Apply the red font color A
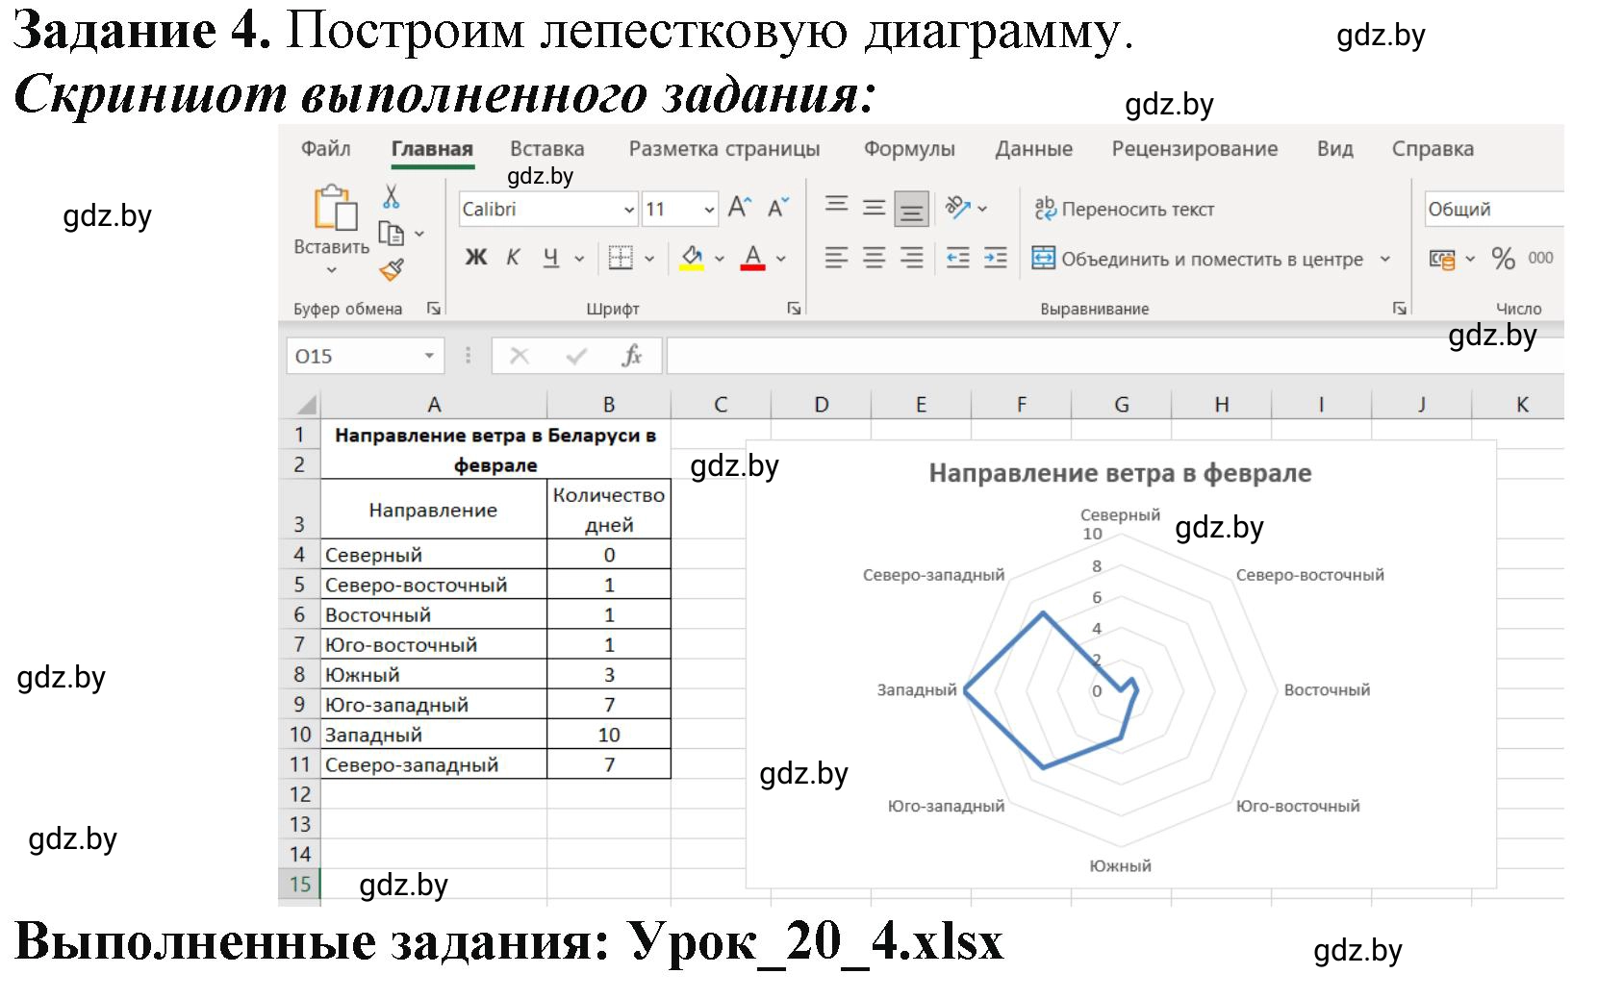This screenshot has width=1598, height=999. pos(753,258)
